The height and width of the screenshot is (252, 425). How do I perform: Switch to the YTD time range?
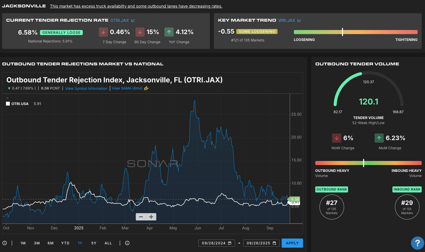coord(65,243)
